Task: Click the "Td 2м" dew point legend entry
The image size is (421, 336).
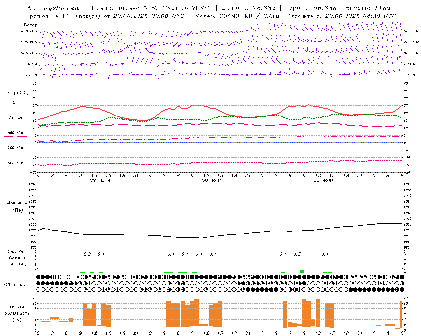Action: point(15,117)
